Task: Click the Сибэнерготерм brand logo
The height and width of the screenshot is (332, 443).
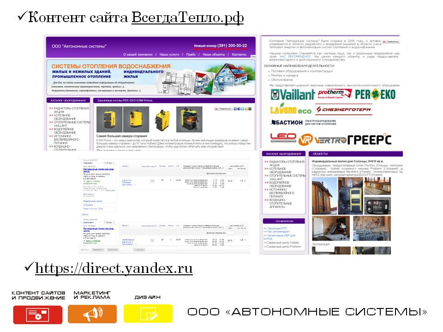Action: click(x=343, y=110)
